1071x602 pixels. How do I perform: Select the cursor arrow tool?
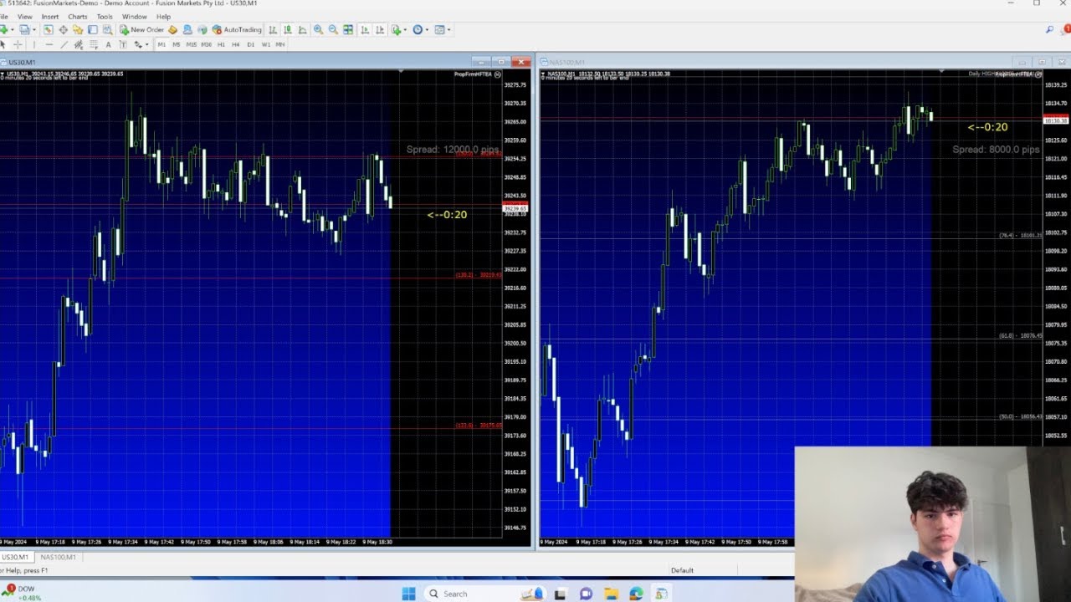click(x=3, y=44)
